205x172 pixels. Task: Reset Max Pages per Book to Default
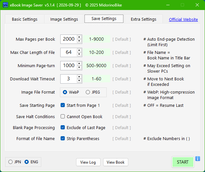click(x=122, y=39)
